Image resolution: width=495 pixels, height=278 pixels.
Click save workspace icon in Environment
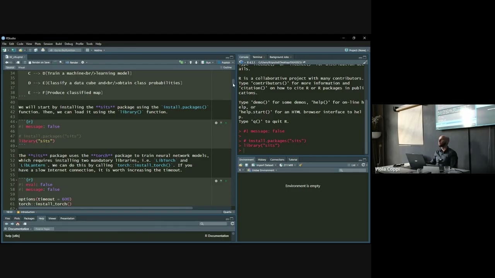tap(246, 165)
